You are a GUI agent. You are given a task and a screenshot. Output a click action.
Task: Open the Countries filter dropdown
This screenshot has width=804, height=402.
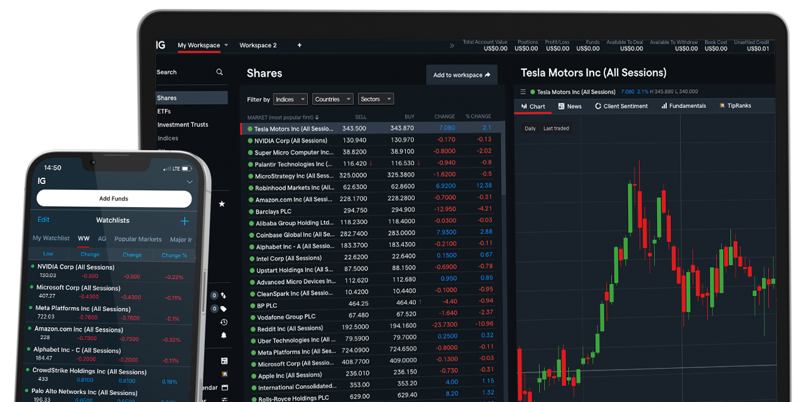(x=332, y=99)
